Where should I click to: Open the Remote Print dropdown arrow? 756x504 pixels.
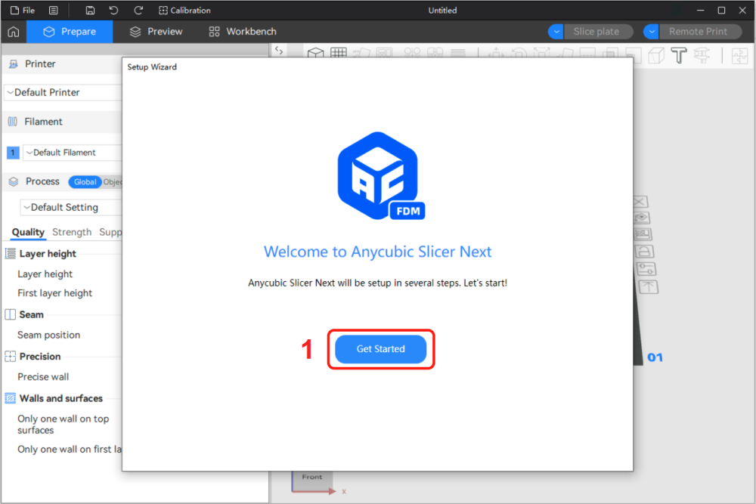coord(652,32)
